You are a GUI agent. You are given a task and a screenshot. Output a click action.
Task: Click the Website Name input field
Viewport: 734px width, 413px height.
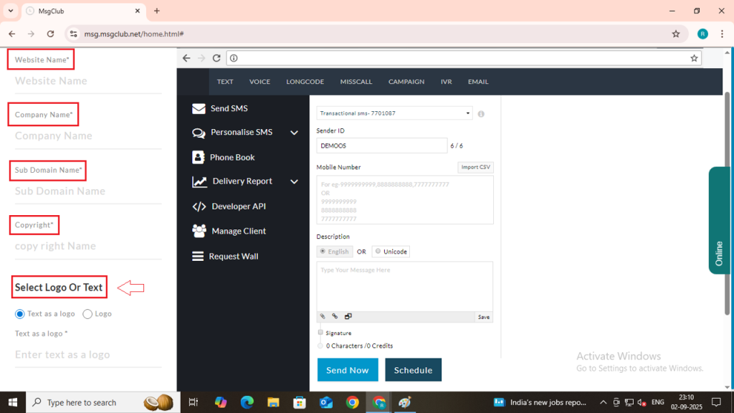coord(88,81)
